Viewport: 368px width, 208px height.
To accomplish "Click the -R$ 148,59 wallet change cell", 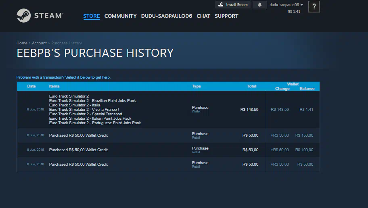I will (279, 110).
